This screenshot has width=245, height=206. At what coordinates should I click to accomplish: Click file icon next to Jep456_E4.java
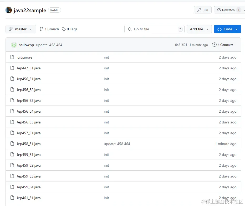[12, 111]
